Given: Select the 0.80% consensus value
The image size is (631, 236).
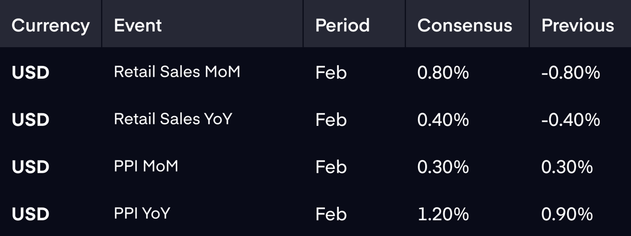Looking at the screenshot, I should click(x=443, y=73).
